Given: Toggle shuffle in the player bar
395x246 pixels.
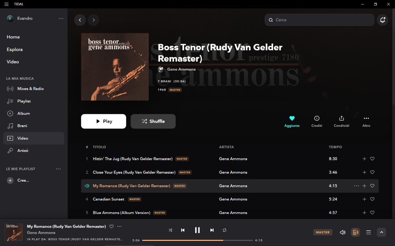Looking at the screenshot, I should 170,230.
